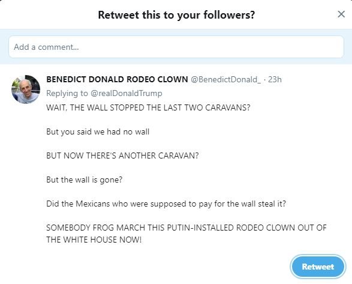
Task: Click the word Retweet in the dialog heading
Action: pos(118,15)
